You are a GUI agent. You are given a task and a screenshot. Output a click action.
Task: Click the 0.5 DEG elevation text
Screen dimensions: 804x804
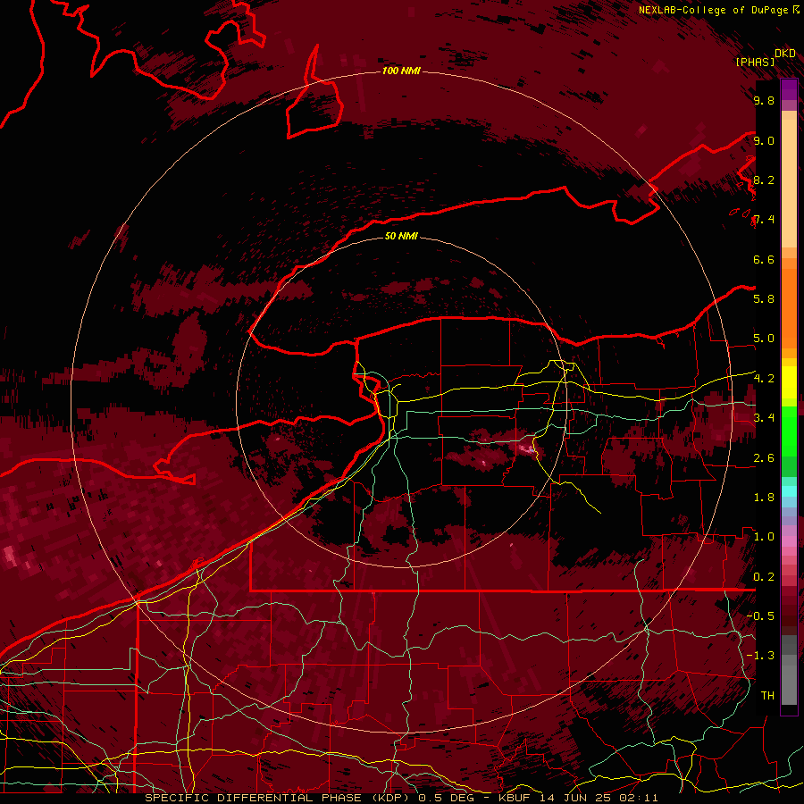(x=446, y=798)
